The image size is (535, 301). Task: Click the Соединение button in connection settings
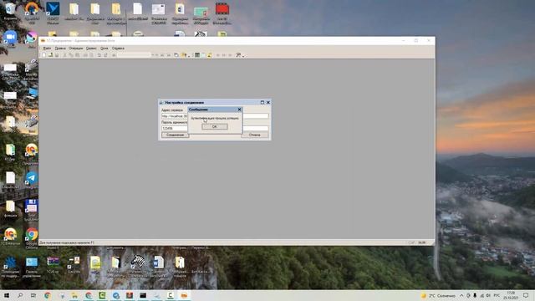(x=175, y=135)
